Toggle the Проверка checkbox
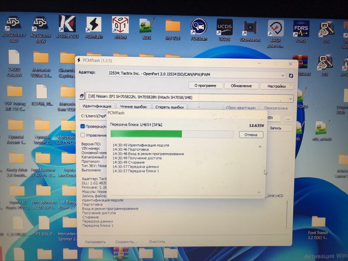 (83, 126)
